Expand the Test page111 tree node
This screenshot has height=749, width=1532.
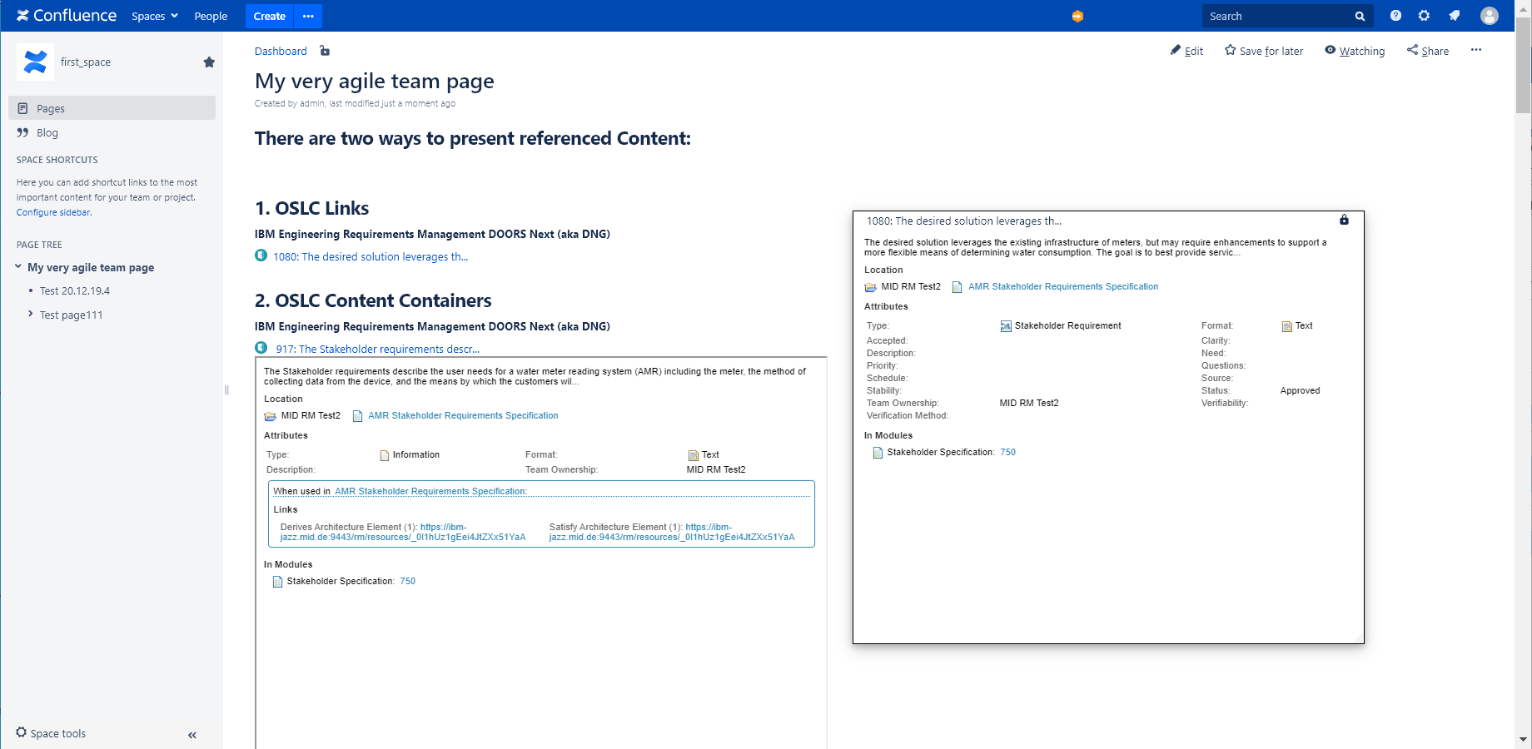31,314
